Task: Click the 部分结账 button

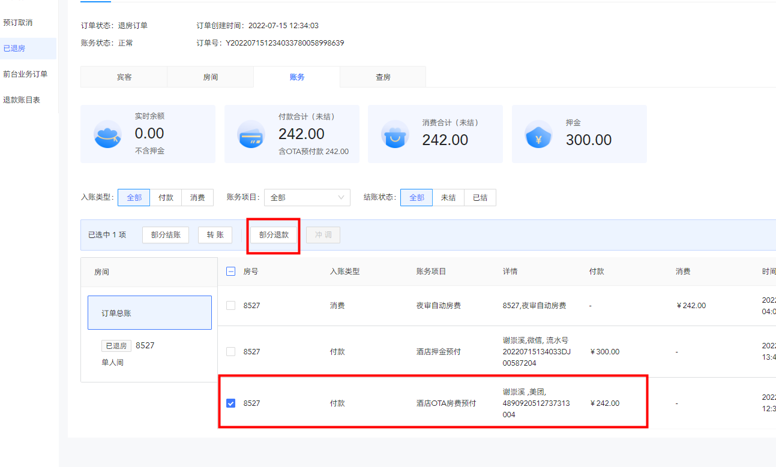Action: pyautogui.click(x=166, y=235)
